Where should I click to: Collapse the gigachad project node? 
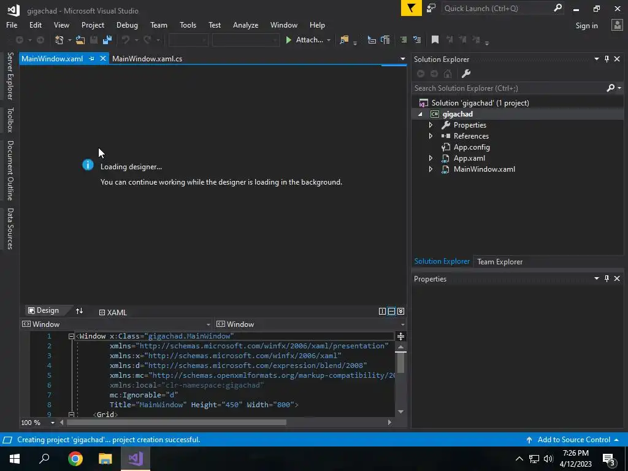420,114
